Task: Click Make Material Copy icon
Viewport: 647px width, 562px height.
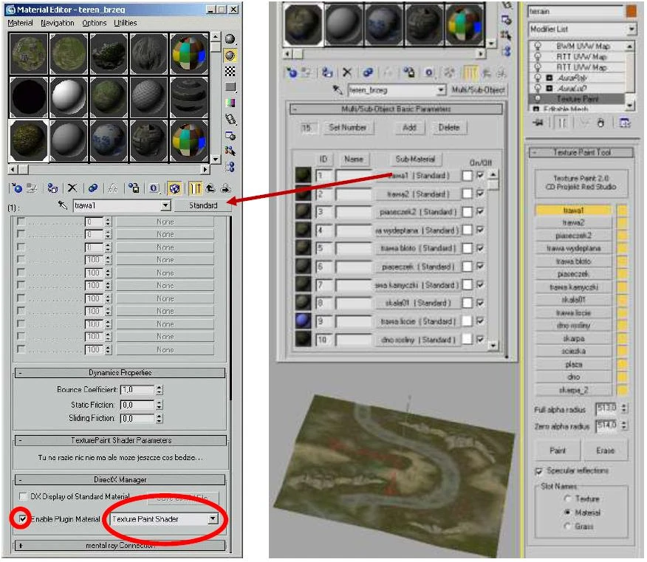Action: (x=93, y=188)
